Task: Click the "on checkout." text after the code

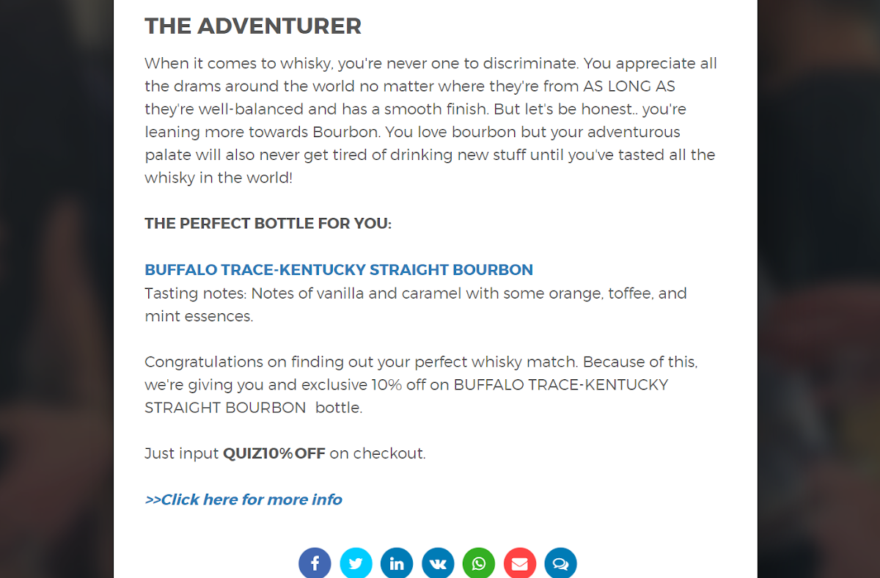Action: tap(377, 453)
